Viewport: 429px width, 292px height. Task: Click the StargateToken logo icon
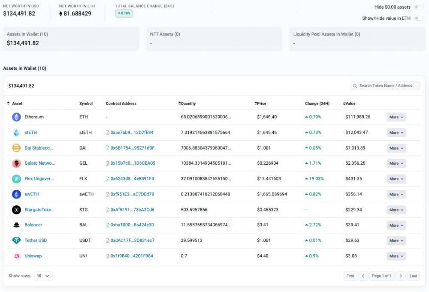tap(16, 210)
